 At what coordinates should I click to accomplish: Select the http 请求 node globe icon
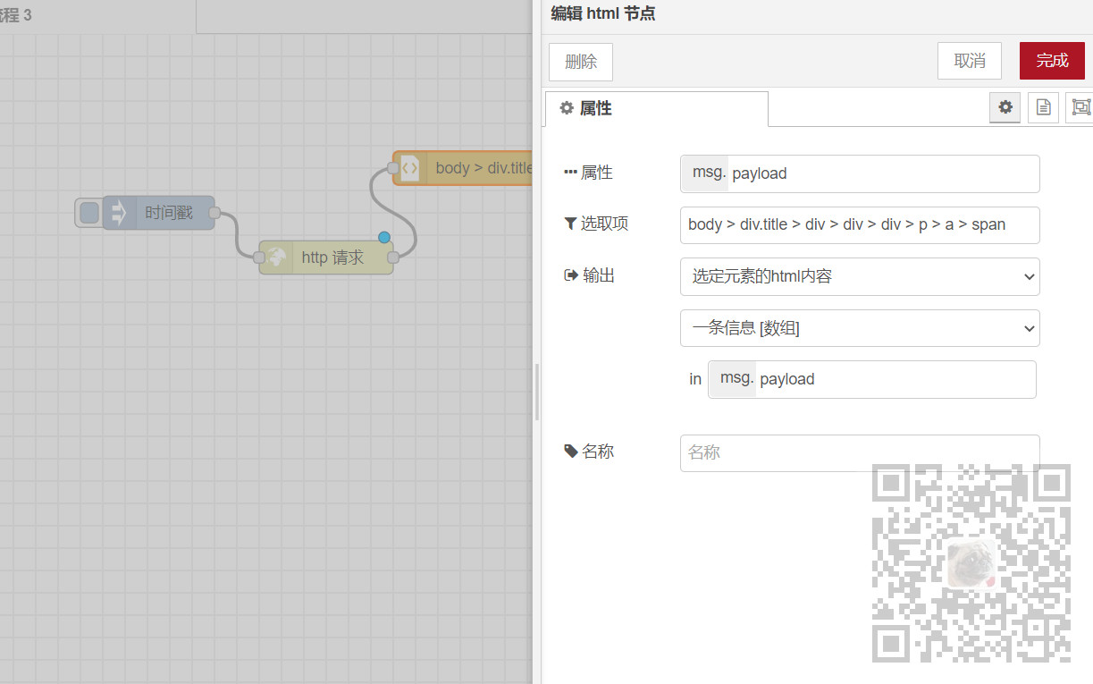(277, 258)
